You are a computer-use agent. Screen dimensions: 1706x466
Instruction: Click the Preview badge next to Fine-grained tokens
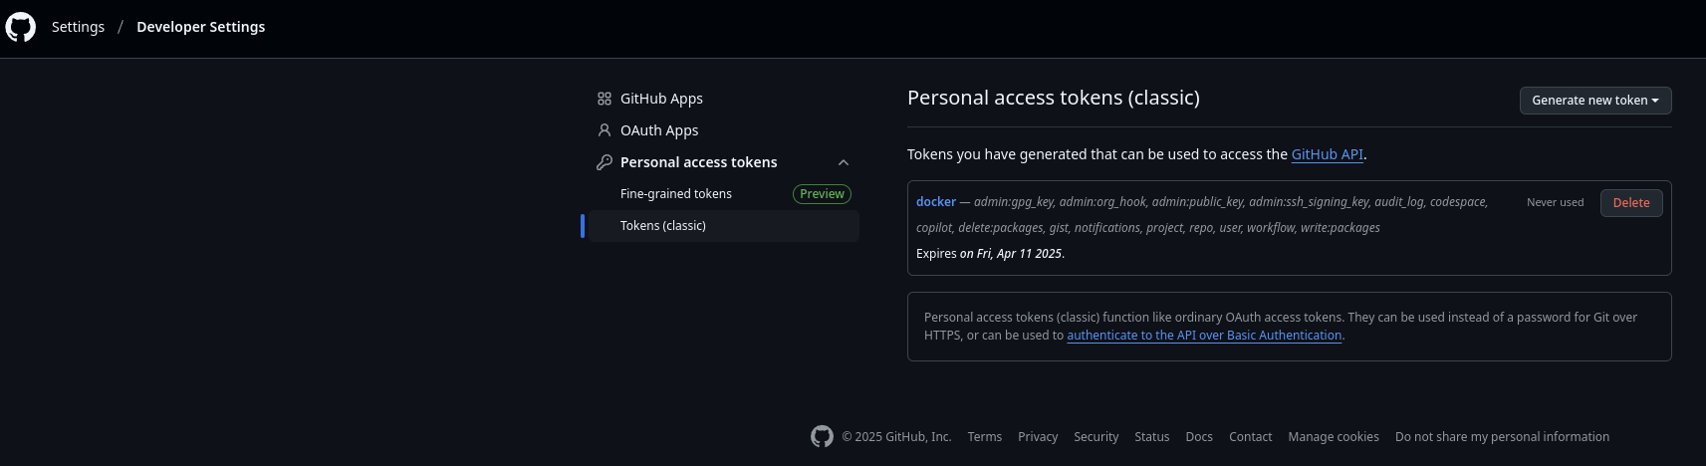(x=822, y=194)
